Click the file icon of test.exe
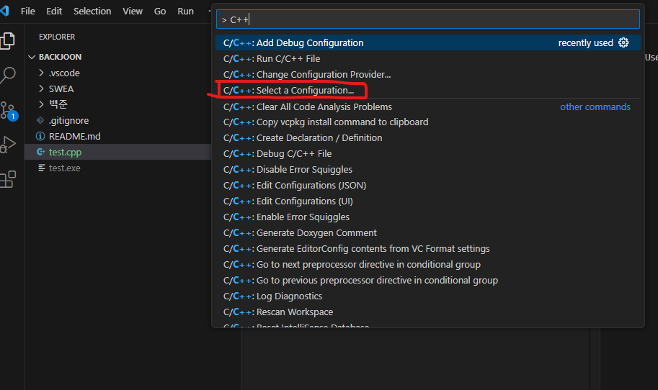The height and width of the screenshot is (390, 658). coord(41,168)
